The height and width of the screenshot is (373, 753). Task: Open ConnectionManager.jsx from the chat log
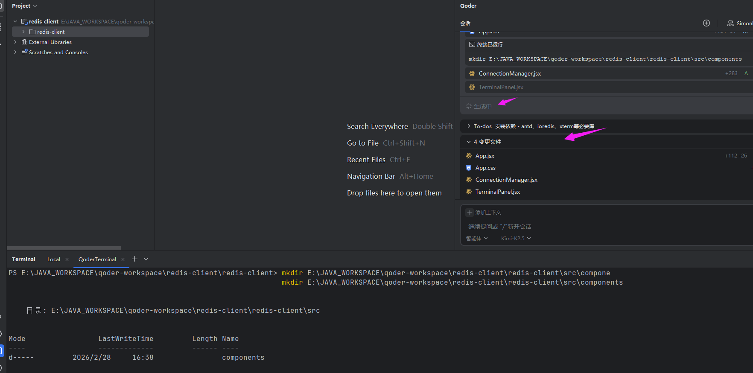click(x=510, y=73)
